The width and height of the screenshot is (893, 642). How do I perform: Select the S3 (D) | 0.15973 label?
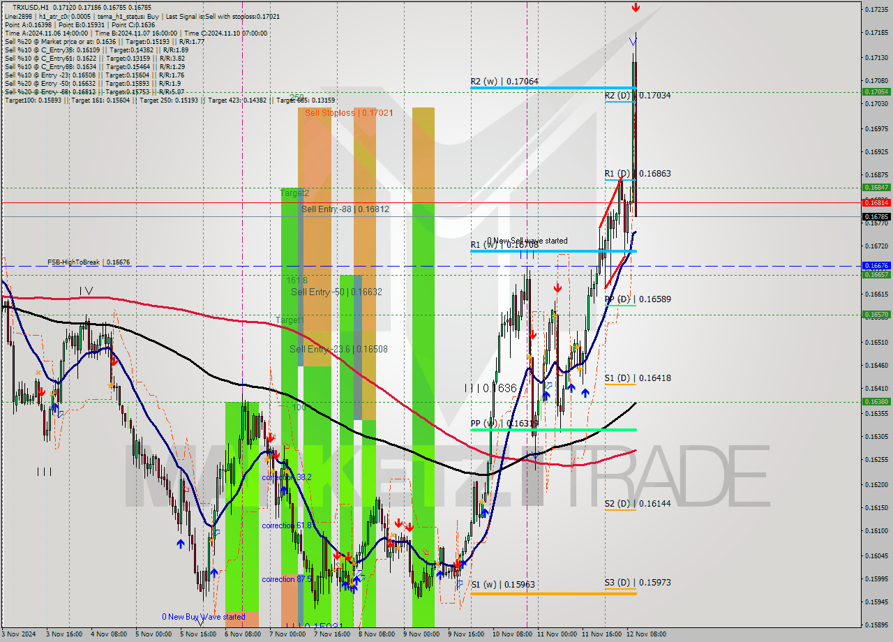638,583
